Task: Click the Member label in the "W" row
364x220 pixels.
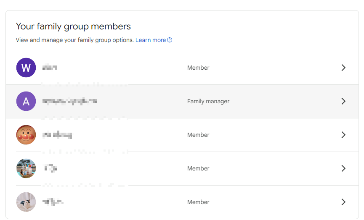Action: point(198,68)
